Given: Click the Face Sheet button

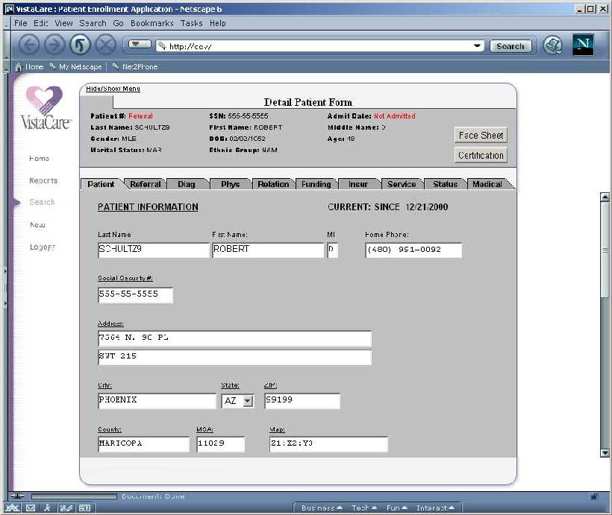Looking at the screenshot, I should click(x=481, y=135).
